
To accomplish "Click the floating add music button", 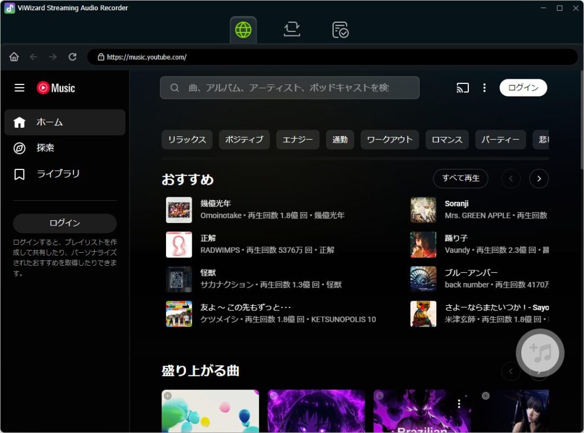I will point(540,353).
